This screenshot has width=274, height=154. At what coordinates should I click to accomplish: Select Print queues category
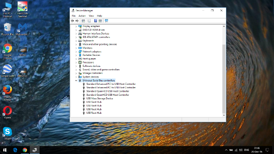[89, 59]
